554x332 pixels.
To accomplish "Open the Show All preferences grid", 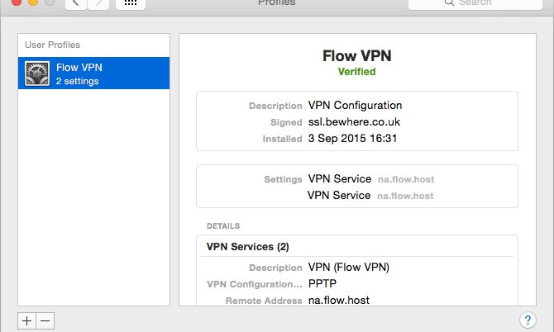I will pos(131,3).
